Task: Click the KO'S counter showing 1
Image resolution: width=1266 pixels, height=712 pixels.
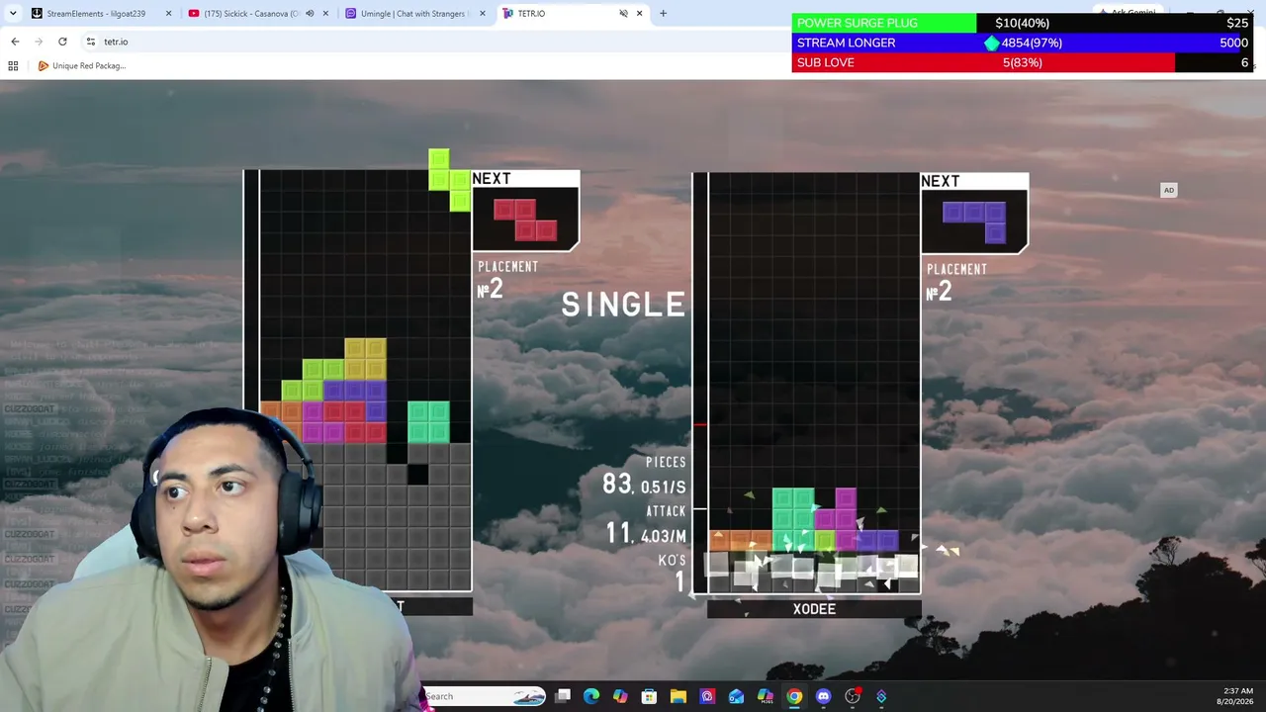Action: click(x=673, y=575)
